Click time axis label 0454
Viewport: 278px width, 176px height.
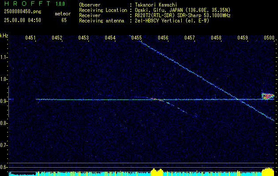pyautogui.click(x=110, y=37)
